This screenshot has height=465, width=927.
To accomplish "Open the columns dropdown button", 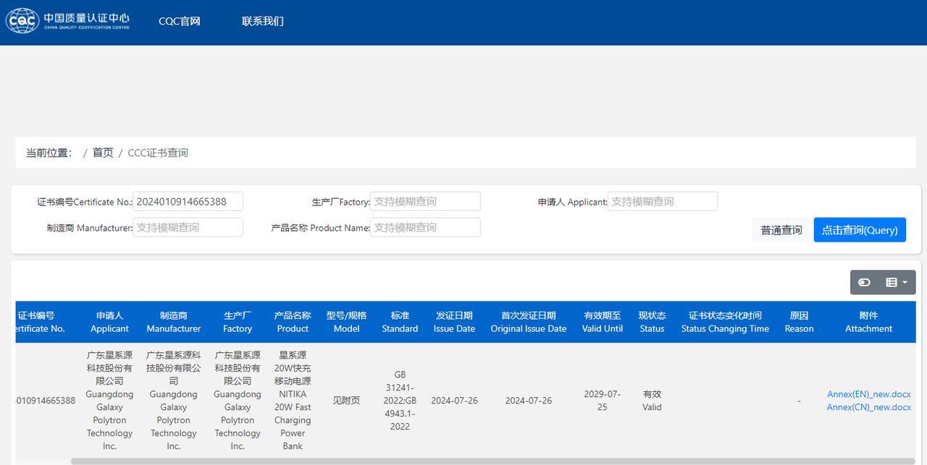I will point(897,282).
